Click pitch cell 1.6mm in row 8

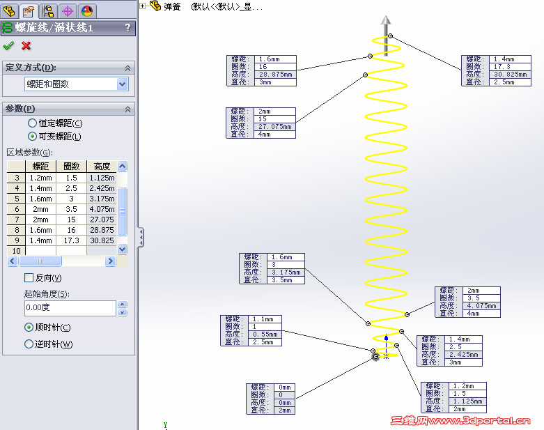[40, 230]
